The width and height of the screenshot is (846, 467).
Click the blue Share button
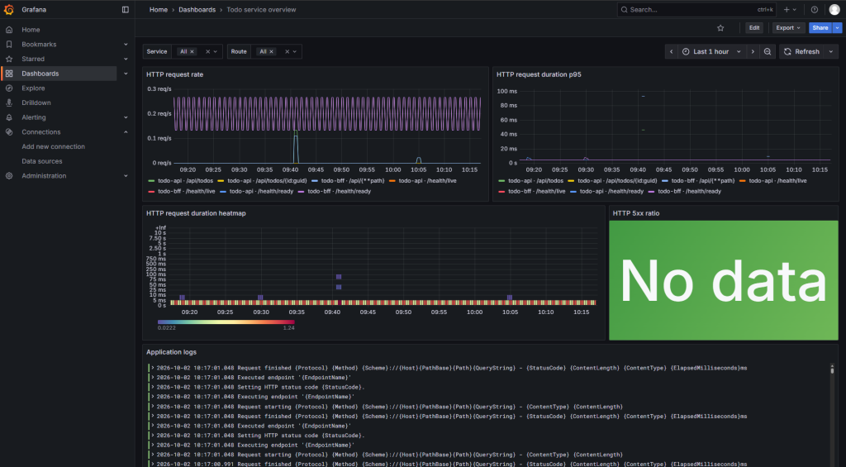(x=820, y=28)
